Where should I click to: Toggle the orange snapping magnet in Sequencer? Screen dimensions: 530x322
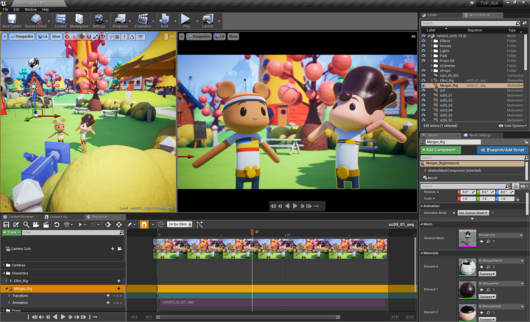coord(144,225)
